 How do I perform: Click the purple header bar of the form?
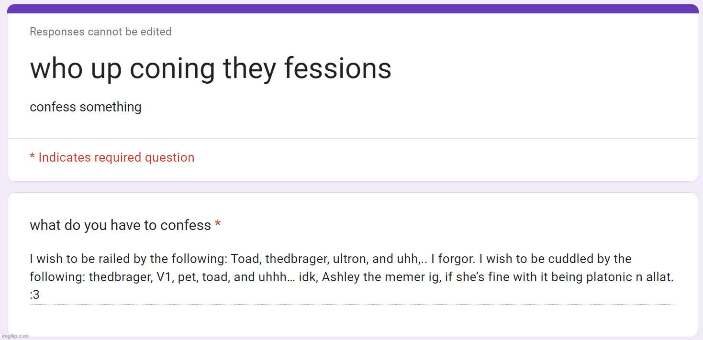click(x=353, y=9)
